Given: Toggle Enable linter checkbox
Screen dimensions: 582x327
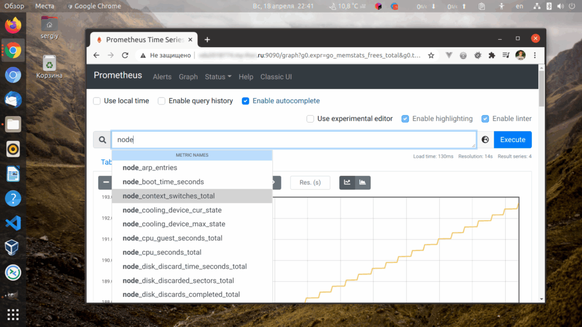Looking at the screenshot, I should click(485, 119).
